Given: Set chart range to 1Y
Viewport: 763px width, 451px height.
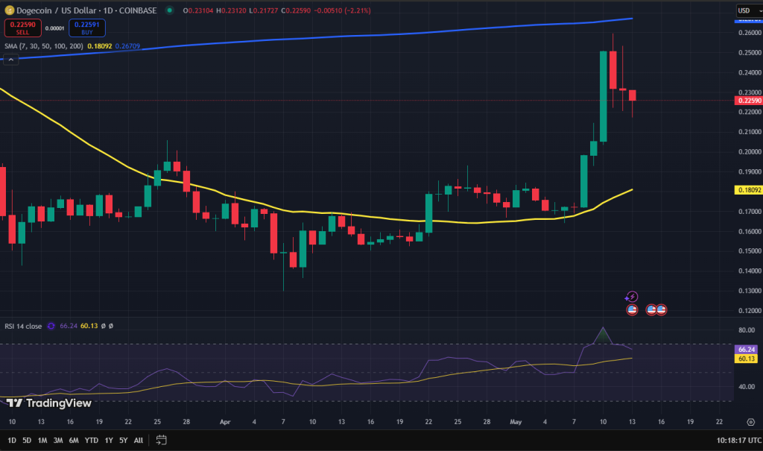Looking at the screenshot, I should click(109, 441).
